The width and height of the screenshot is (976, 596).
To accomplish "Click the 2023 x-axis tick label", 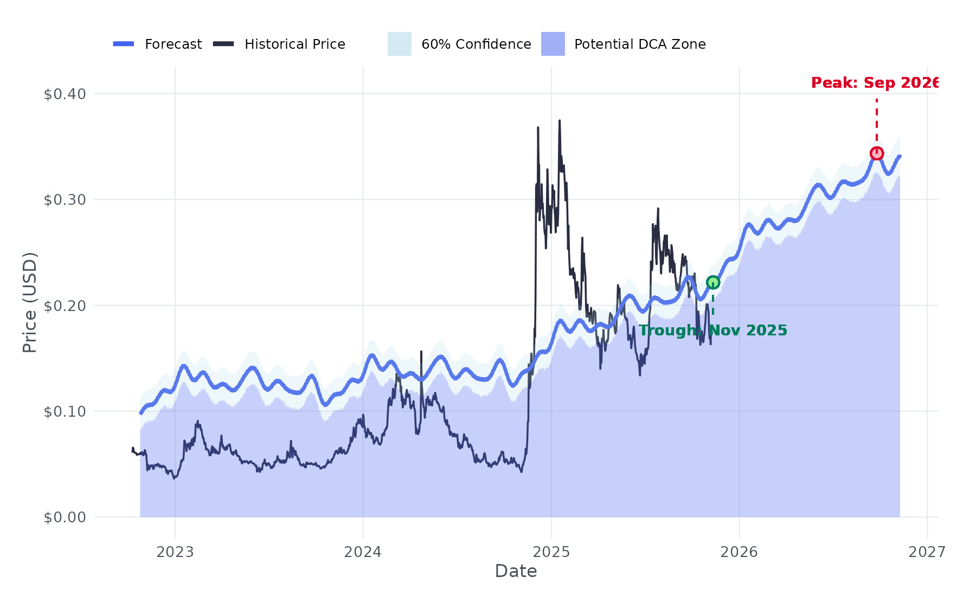I will pos(175,552).
